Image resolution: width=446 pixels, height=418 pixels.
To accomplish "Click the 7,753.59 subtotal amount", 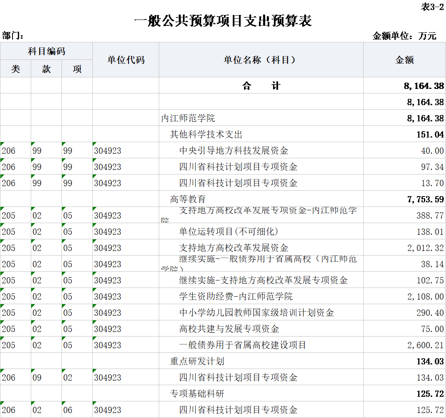I will tap(425, 199).
